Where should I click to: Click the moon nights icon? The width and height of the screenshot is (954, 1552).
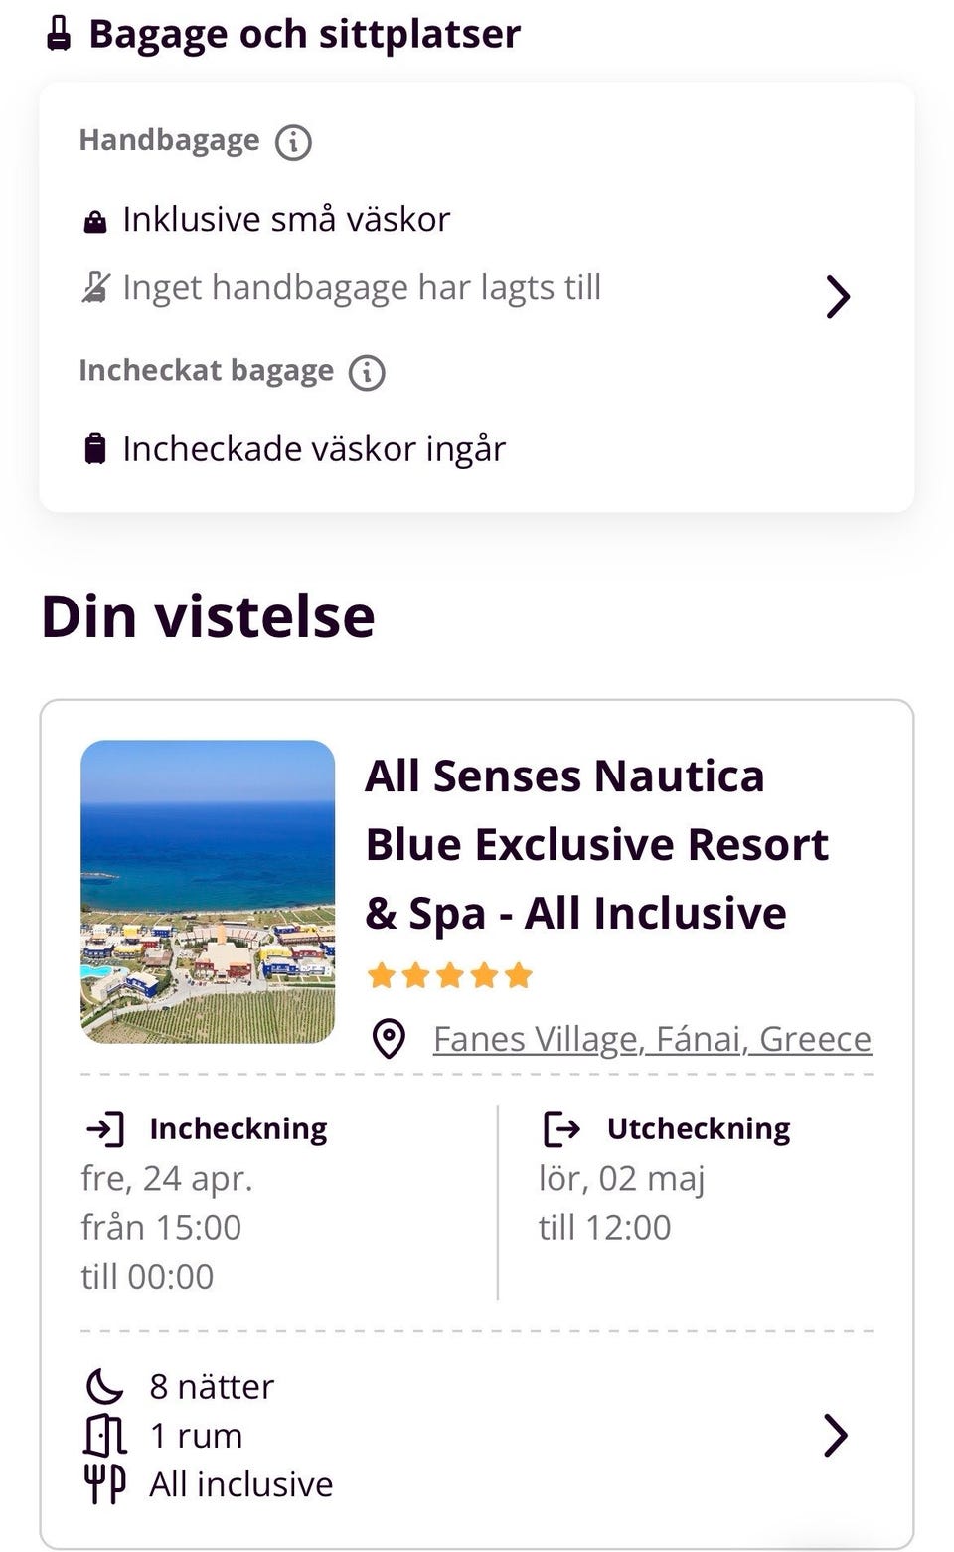(x=104, y=1386)
